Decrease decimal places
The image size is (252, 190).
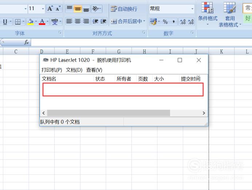(191, 22)
